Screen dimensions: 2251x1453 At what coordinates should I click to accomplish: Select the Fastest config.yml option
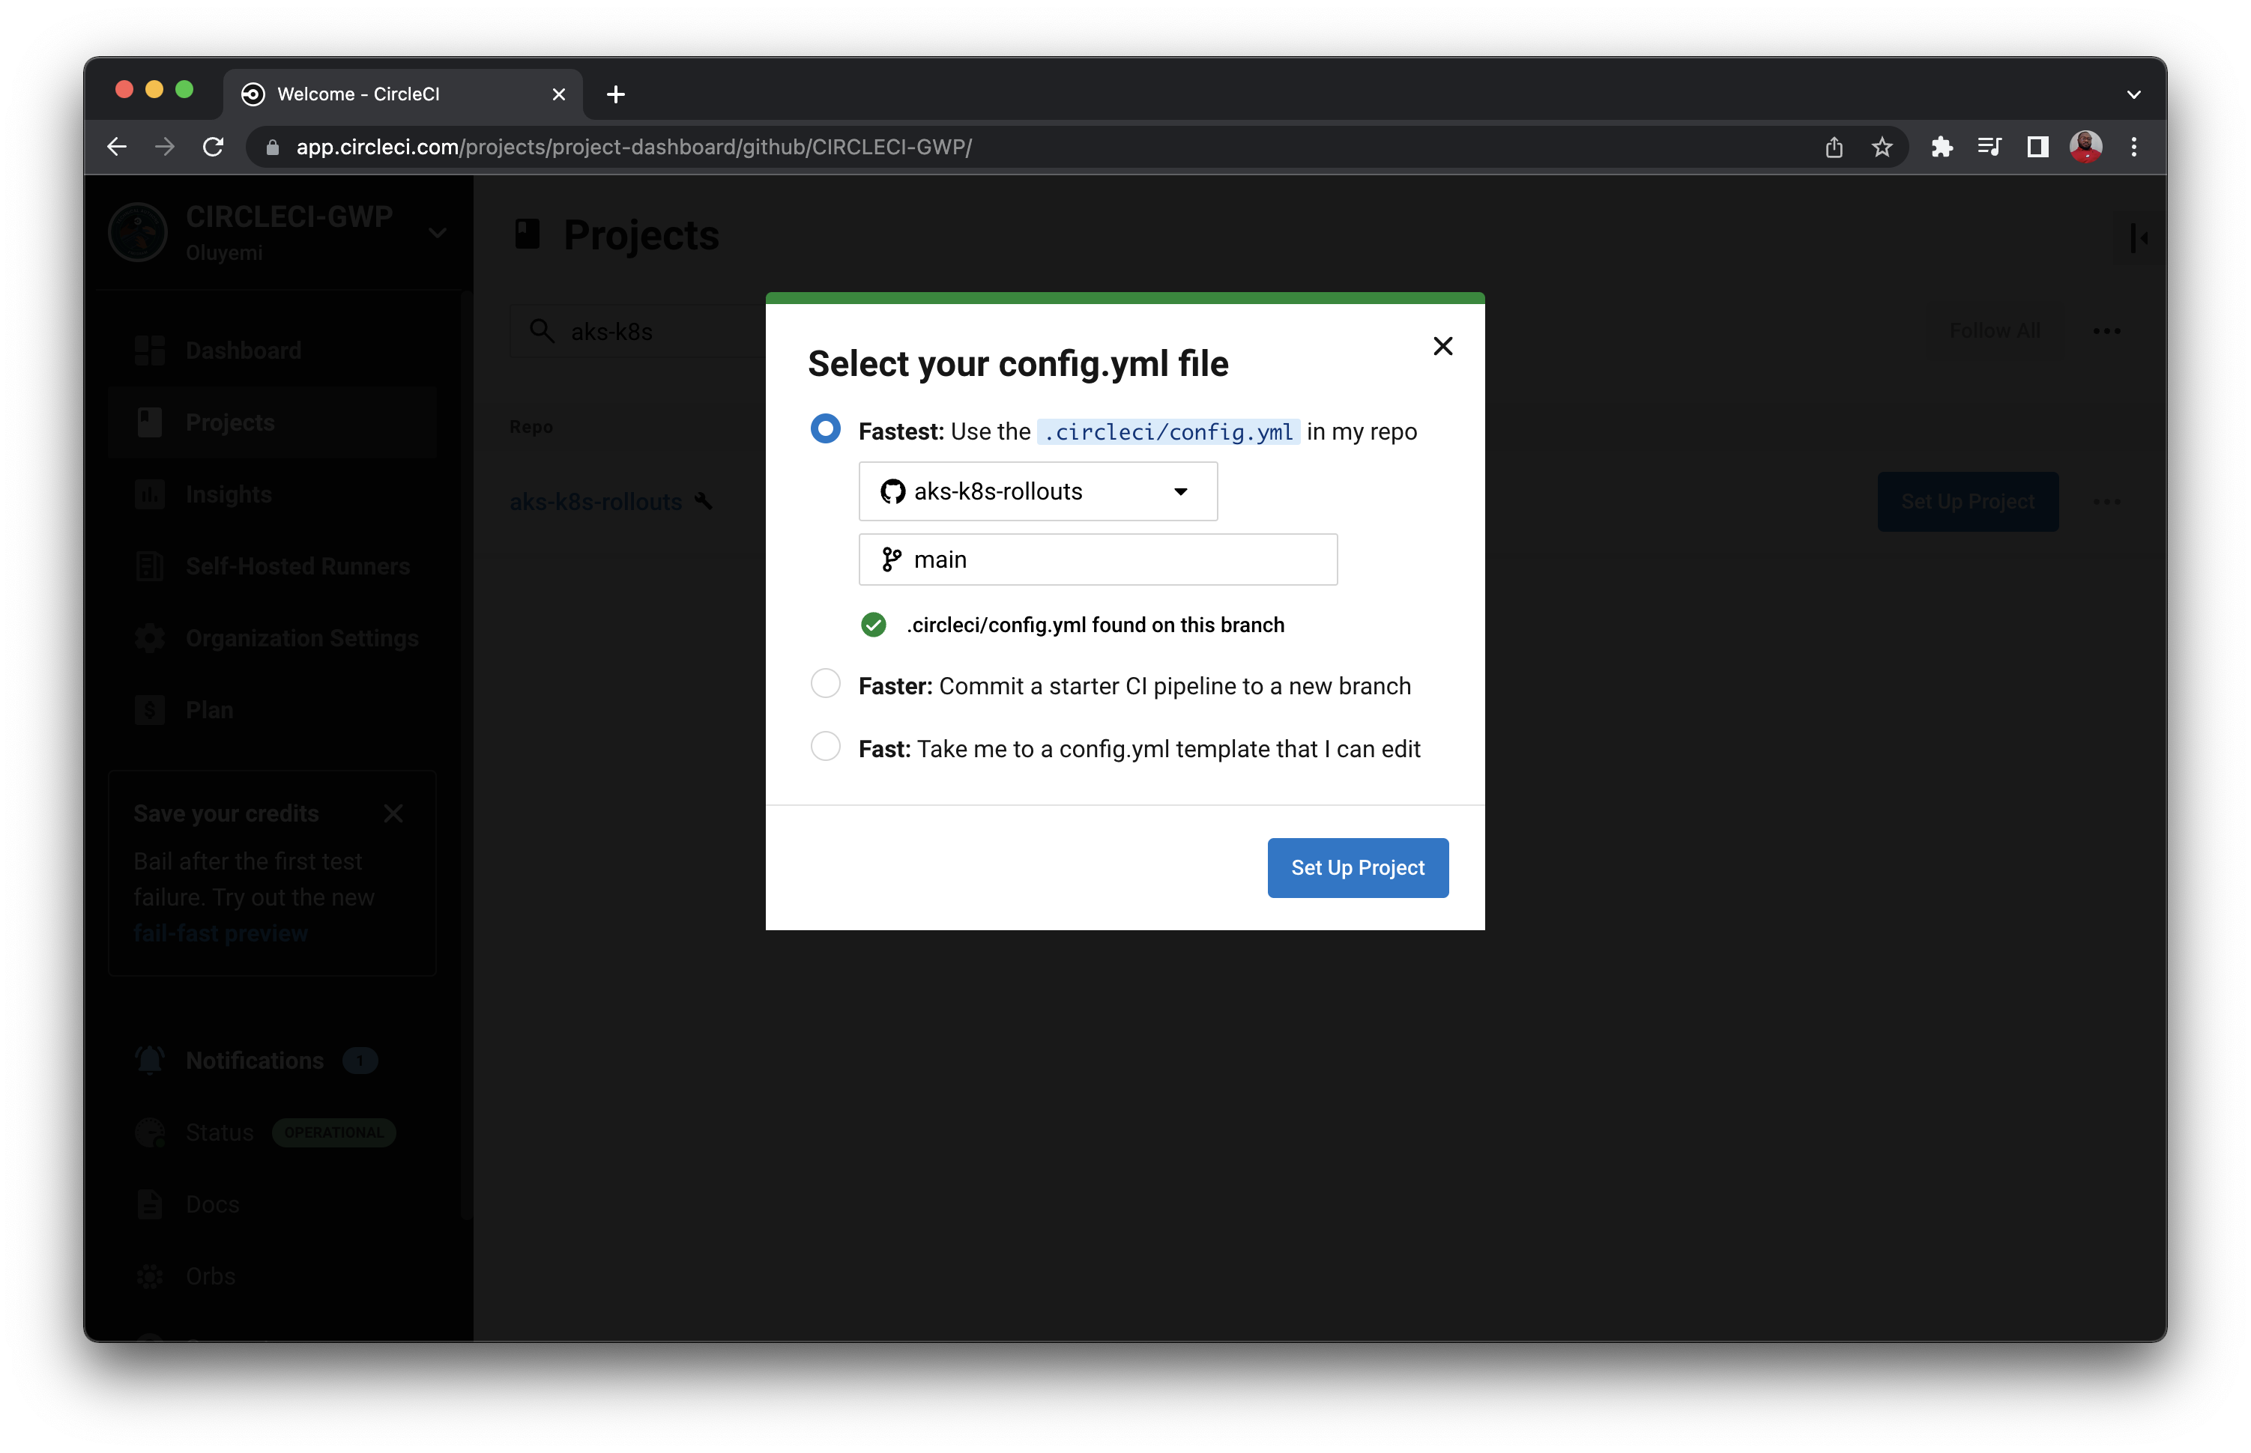pyautogui.click(x=825, y=428)
